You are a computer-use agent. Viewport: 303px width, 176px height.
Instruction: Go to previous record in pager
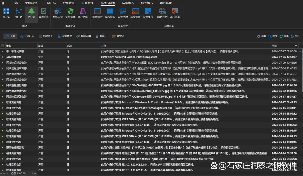click(8, 173)
